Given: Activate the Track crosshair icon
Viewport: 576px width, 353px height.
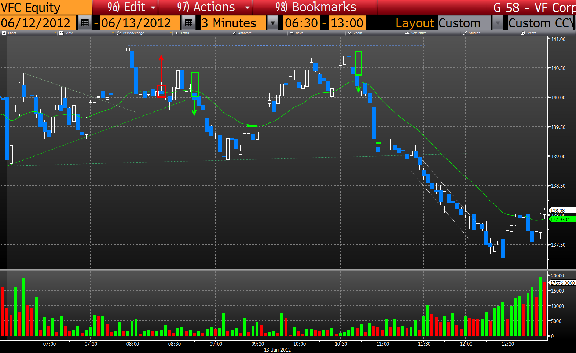Looking at the screenshot, I should (176, 33).
